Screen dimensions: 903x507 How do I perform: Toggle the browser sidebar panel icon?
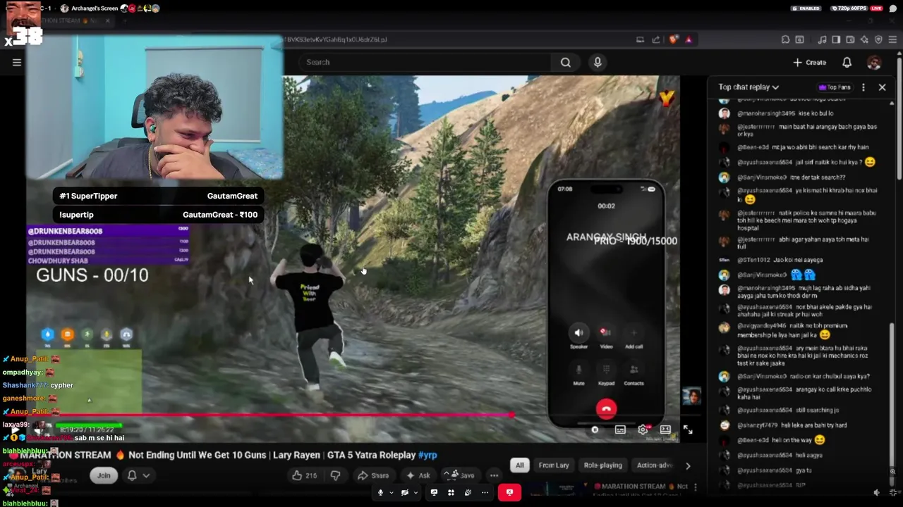point(836,39)
